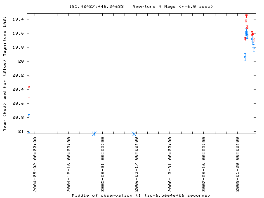Click the 2005-08-01 00:00:00 date label
Viewport: 264px width, 198px height.
coord(103,164)
